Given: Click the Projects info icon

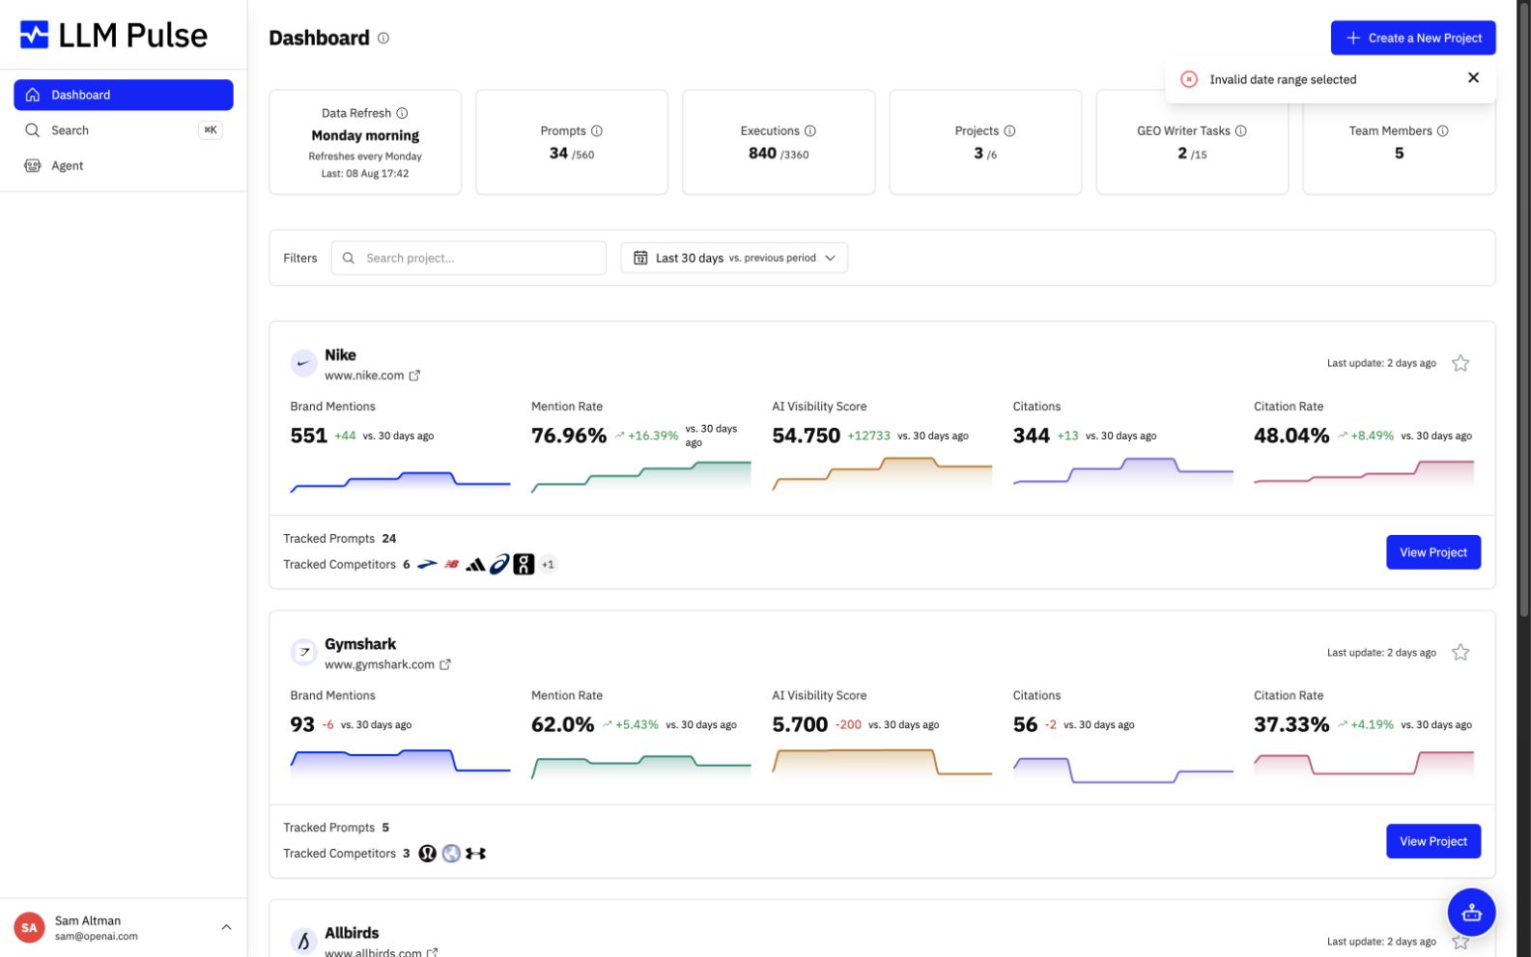Looking at the screenshot, I should 1009,130.
